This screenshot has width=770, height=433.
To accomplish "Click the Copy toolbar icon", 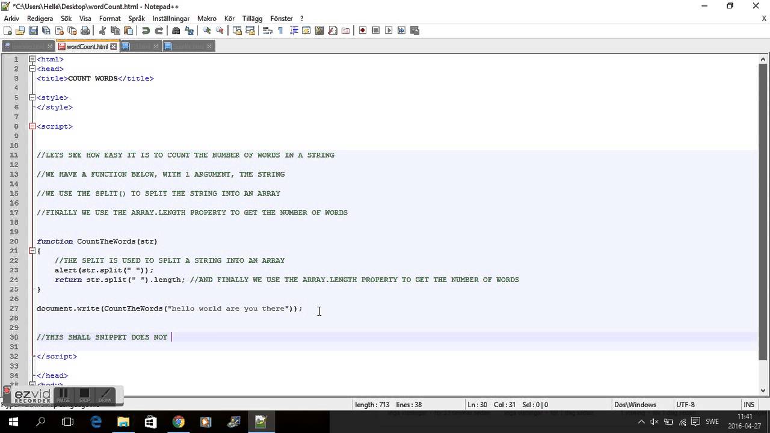I will click(115, 31).
